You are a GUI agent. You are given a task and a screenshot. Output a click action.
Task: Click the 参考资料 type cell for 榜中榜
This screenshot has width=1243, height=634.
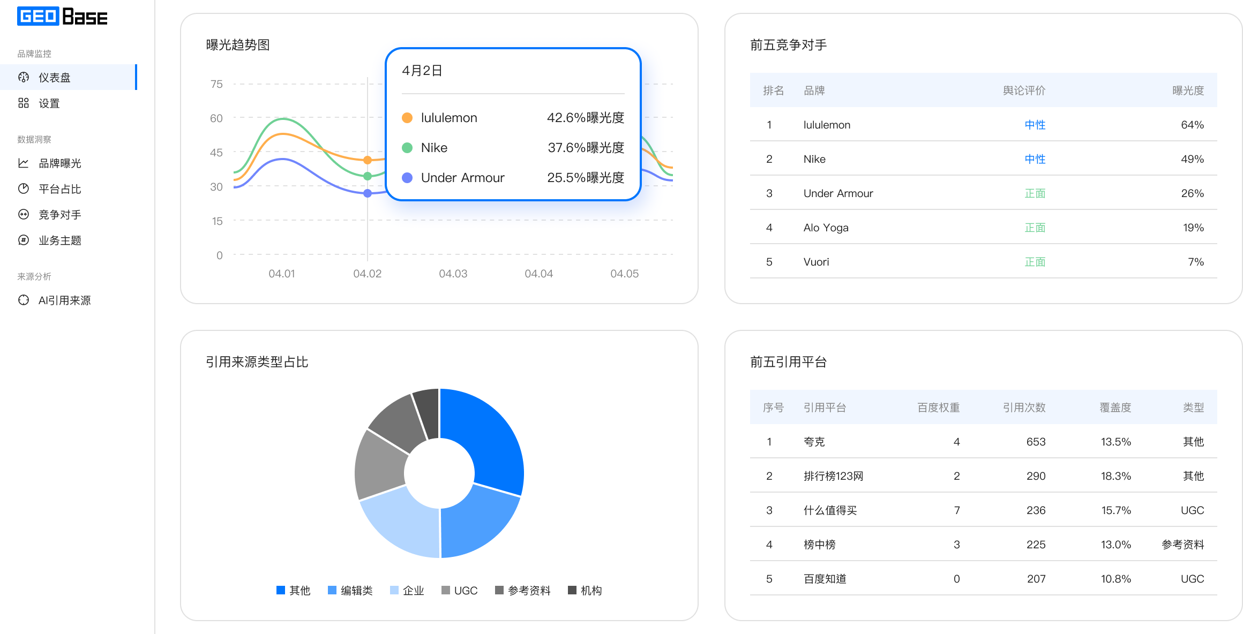(1183, 545)
